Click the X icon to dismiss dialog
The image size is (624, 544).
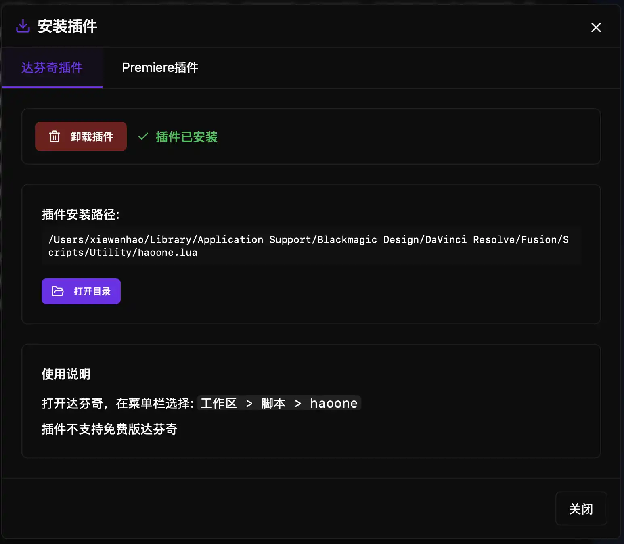[596, 27]
